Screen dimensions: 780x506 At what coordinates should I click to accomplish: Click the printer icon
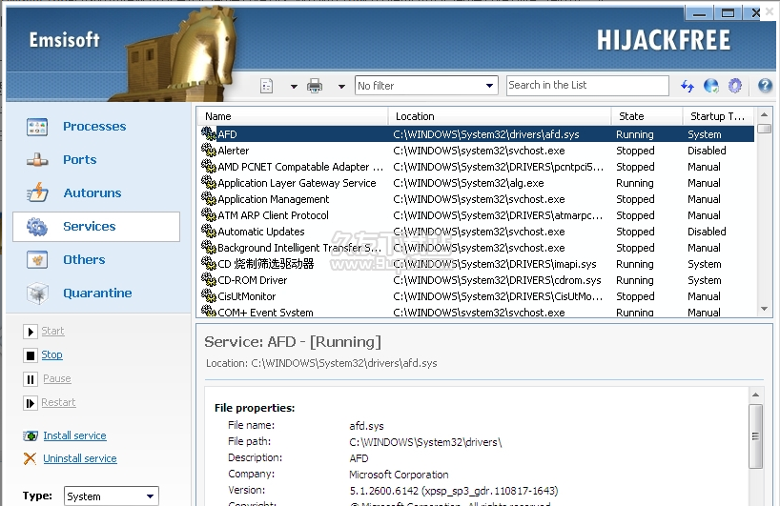tap(315, 86)
